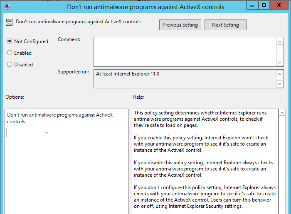Set the policy to Disabled

click(10, 65)
